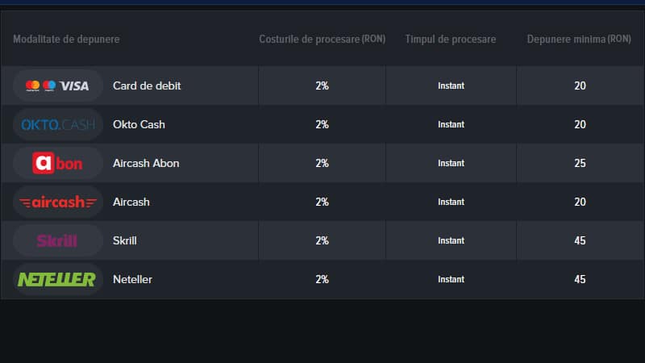Select the 2% fee in Neteller row

coord(322,279)
